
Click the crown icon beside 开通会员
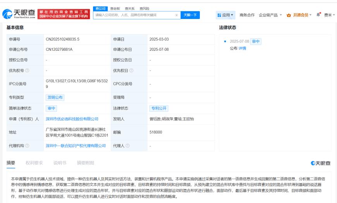(289, 15)
